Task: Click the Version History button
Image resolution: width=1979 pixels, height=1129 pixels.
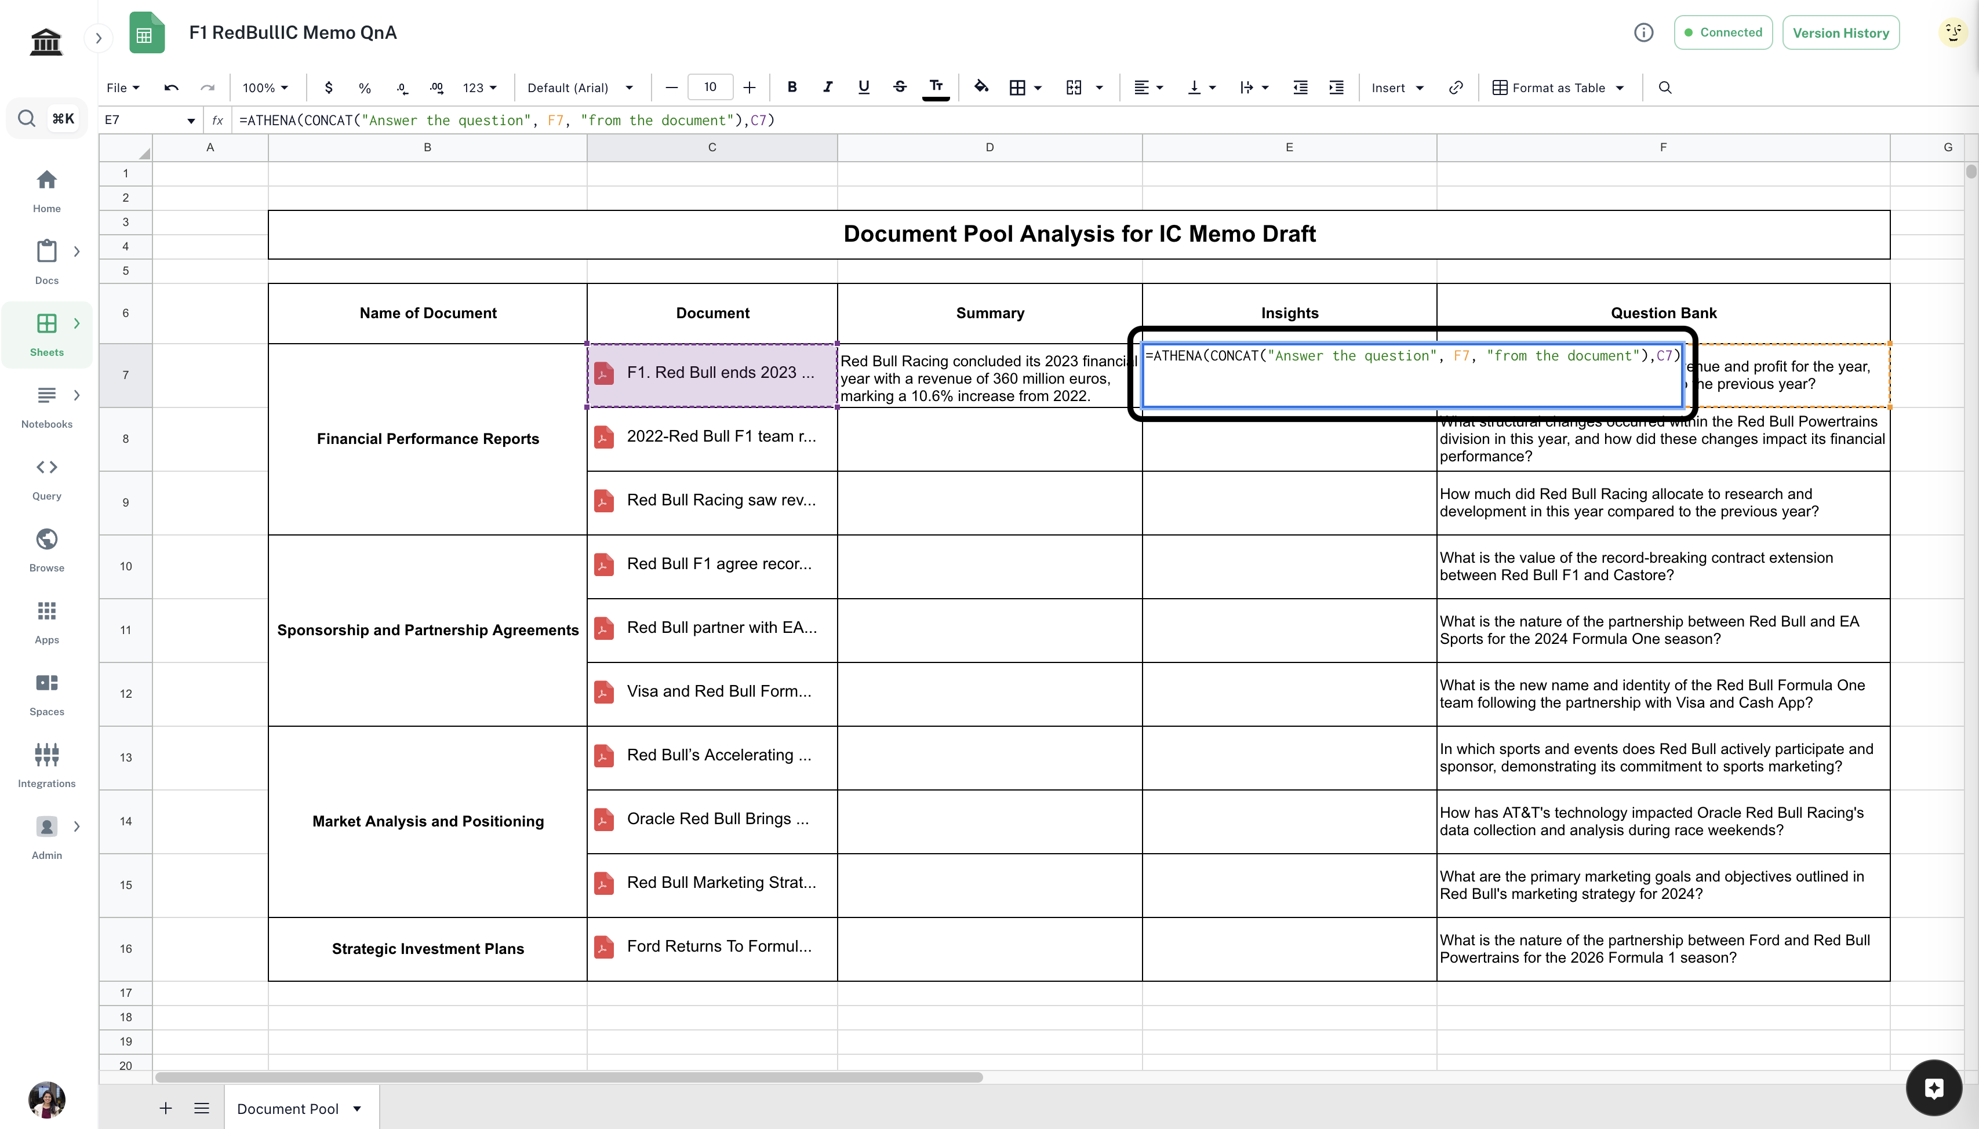Action: [x=1840, y=32]
